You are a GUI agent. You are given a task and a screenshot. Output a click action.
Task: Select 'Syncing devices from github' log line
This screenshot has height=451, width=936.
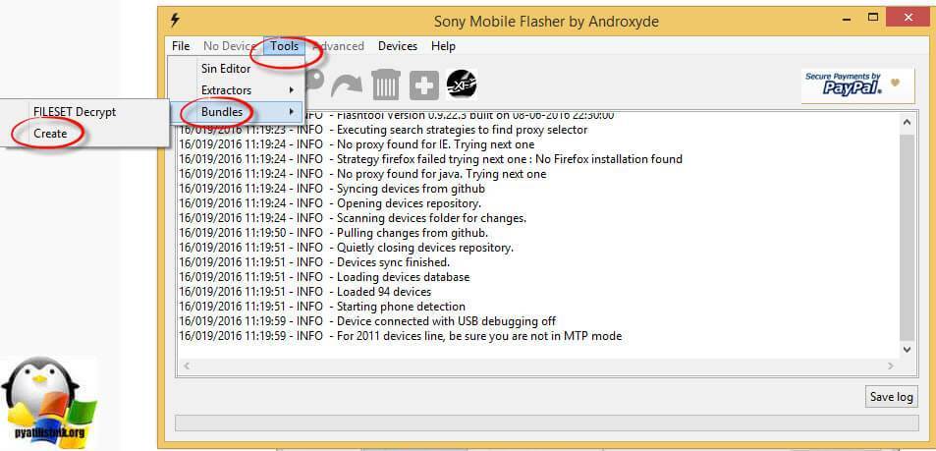pos(332,189)
